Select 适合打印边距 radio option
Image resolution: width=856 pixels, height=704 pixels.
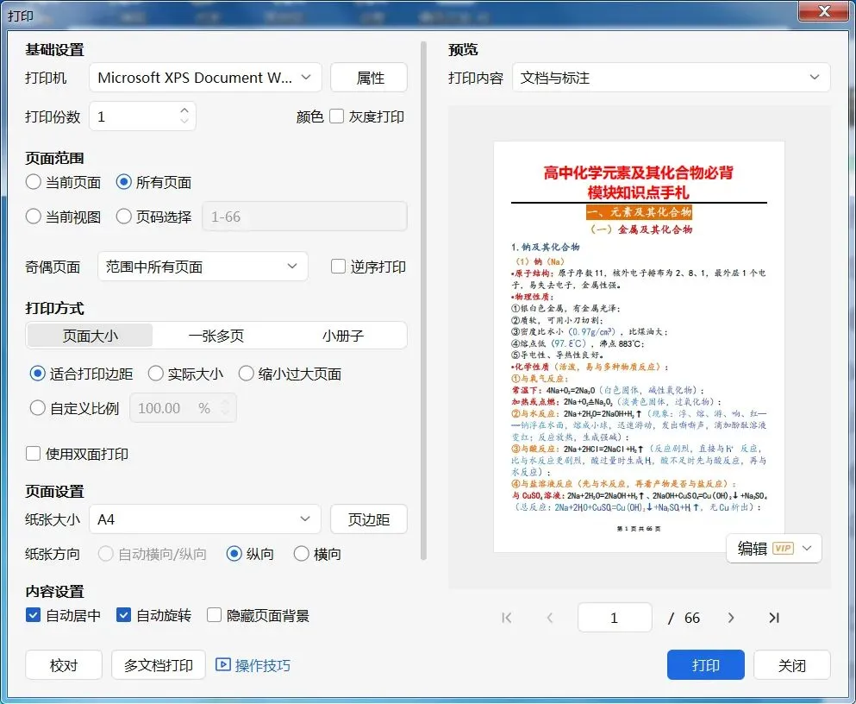[x=37, y=374]
